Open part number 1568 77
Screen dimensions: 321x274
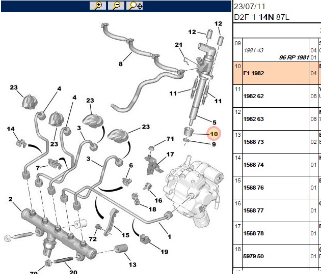coord(253,210)
